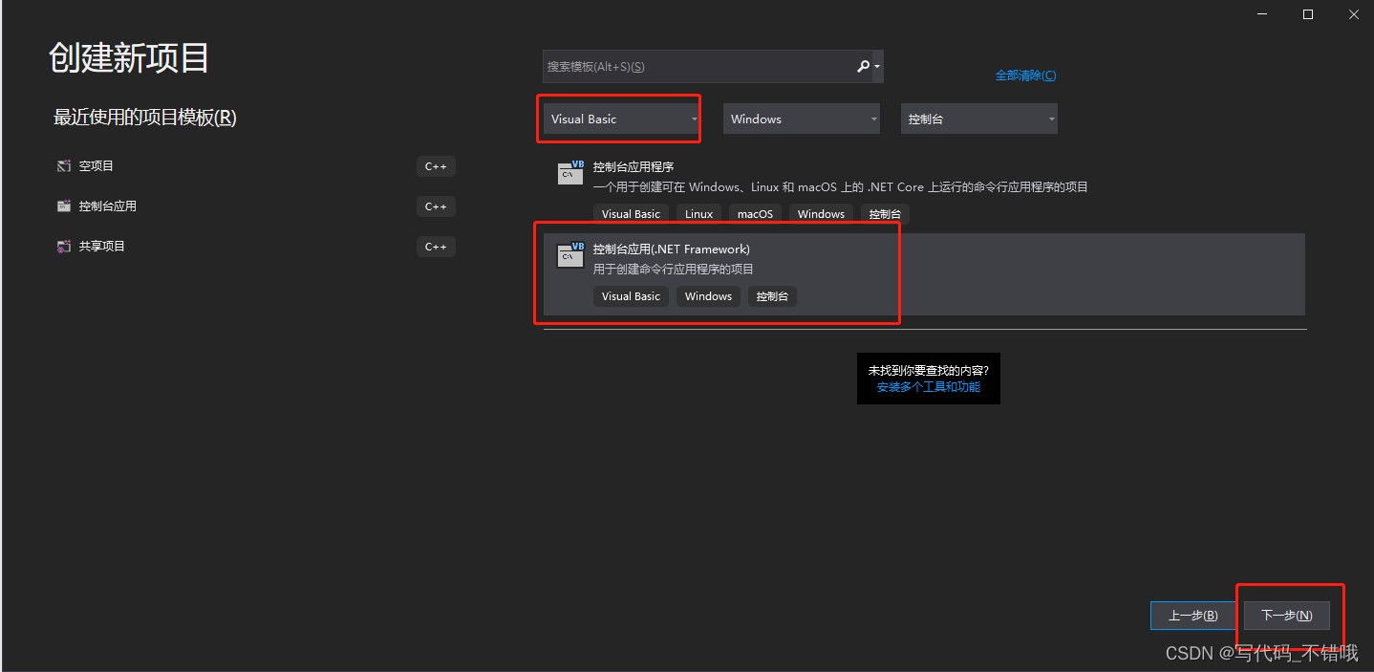Click the 全部清除 link
1374x672 pixels.
click(1025, 76)
